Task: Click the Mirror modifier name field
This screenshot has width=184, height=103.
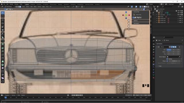Action: click(164, 47)
